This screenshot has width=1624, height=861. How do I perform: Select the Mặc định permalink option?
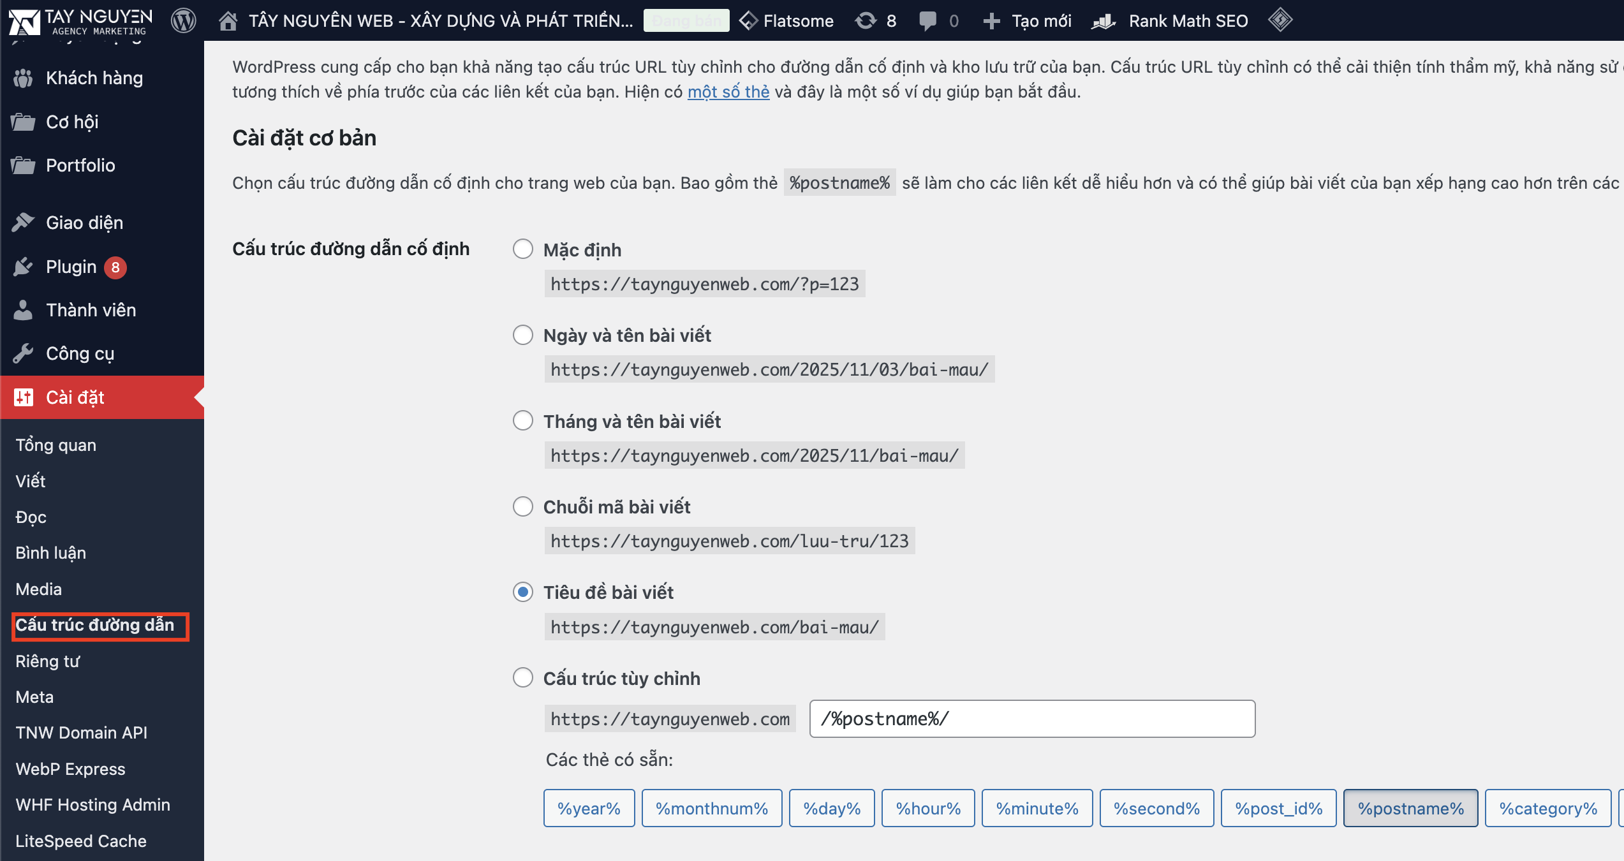[523, 249]
